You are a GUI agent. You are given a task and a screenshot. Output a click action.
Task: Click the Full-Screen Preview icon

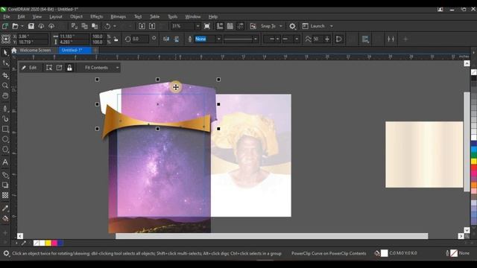tap(207, 26)
